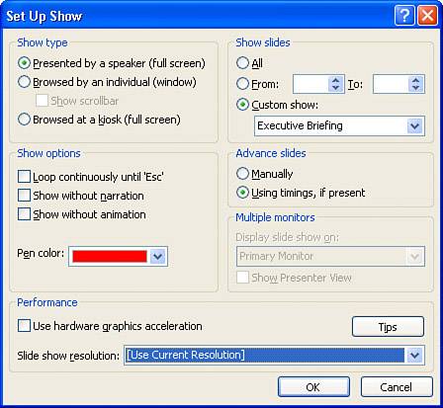Expand the Pen color dropdown arrow
The width and height of the screenshot is (443, 408).
[157, 256]
